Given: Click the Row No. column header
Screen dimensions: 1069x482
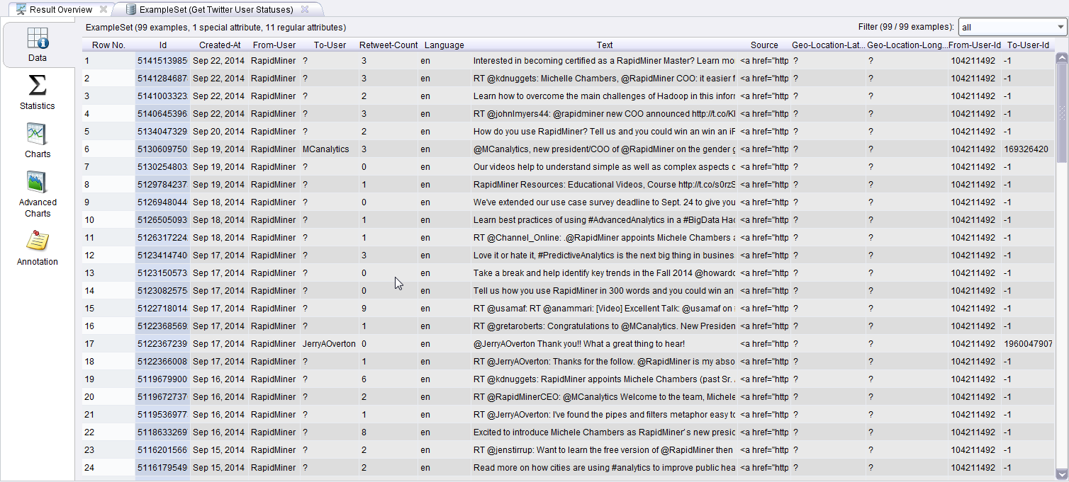Looking at the screenshot, I should point(108,45).
